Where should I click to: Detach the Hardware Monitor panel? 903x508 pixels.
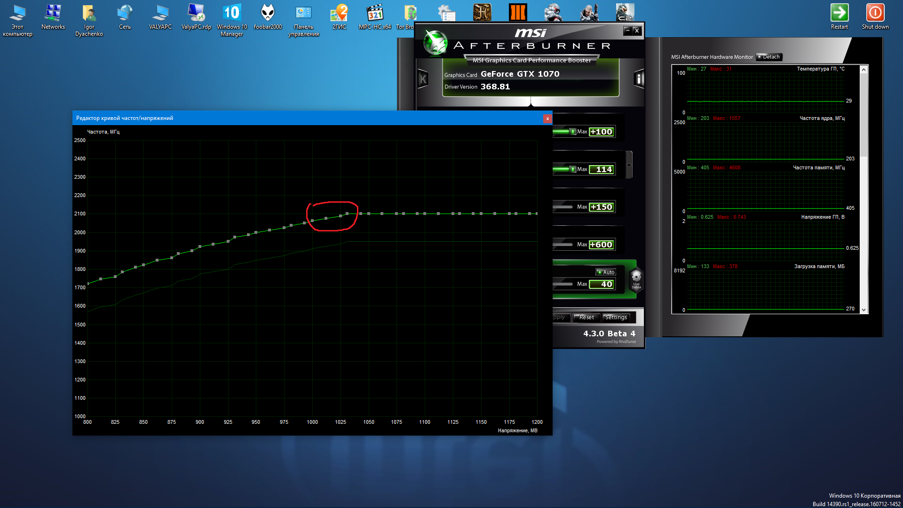(x=768, y=57)
